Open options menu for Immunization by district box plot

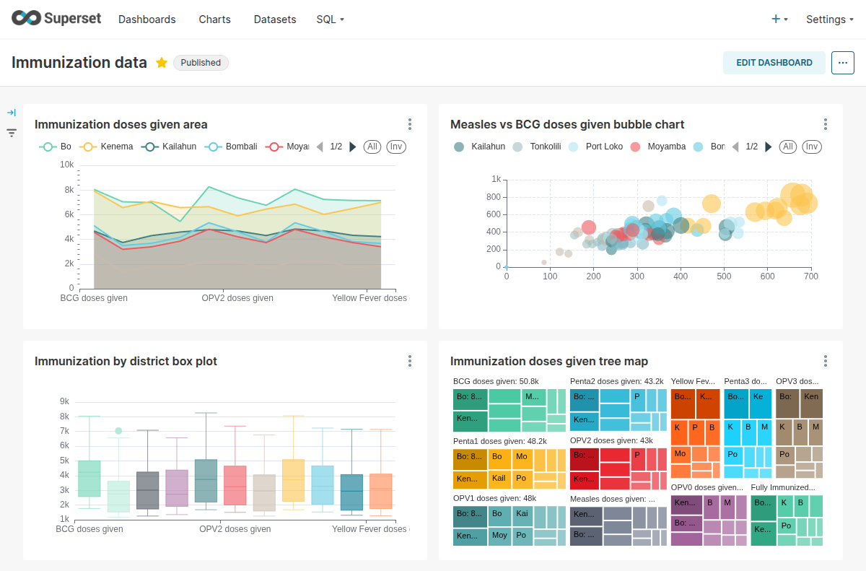pyautogui.click(x=409, y=360)
